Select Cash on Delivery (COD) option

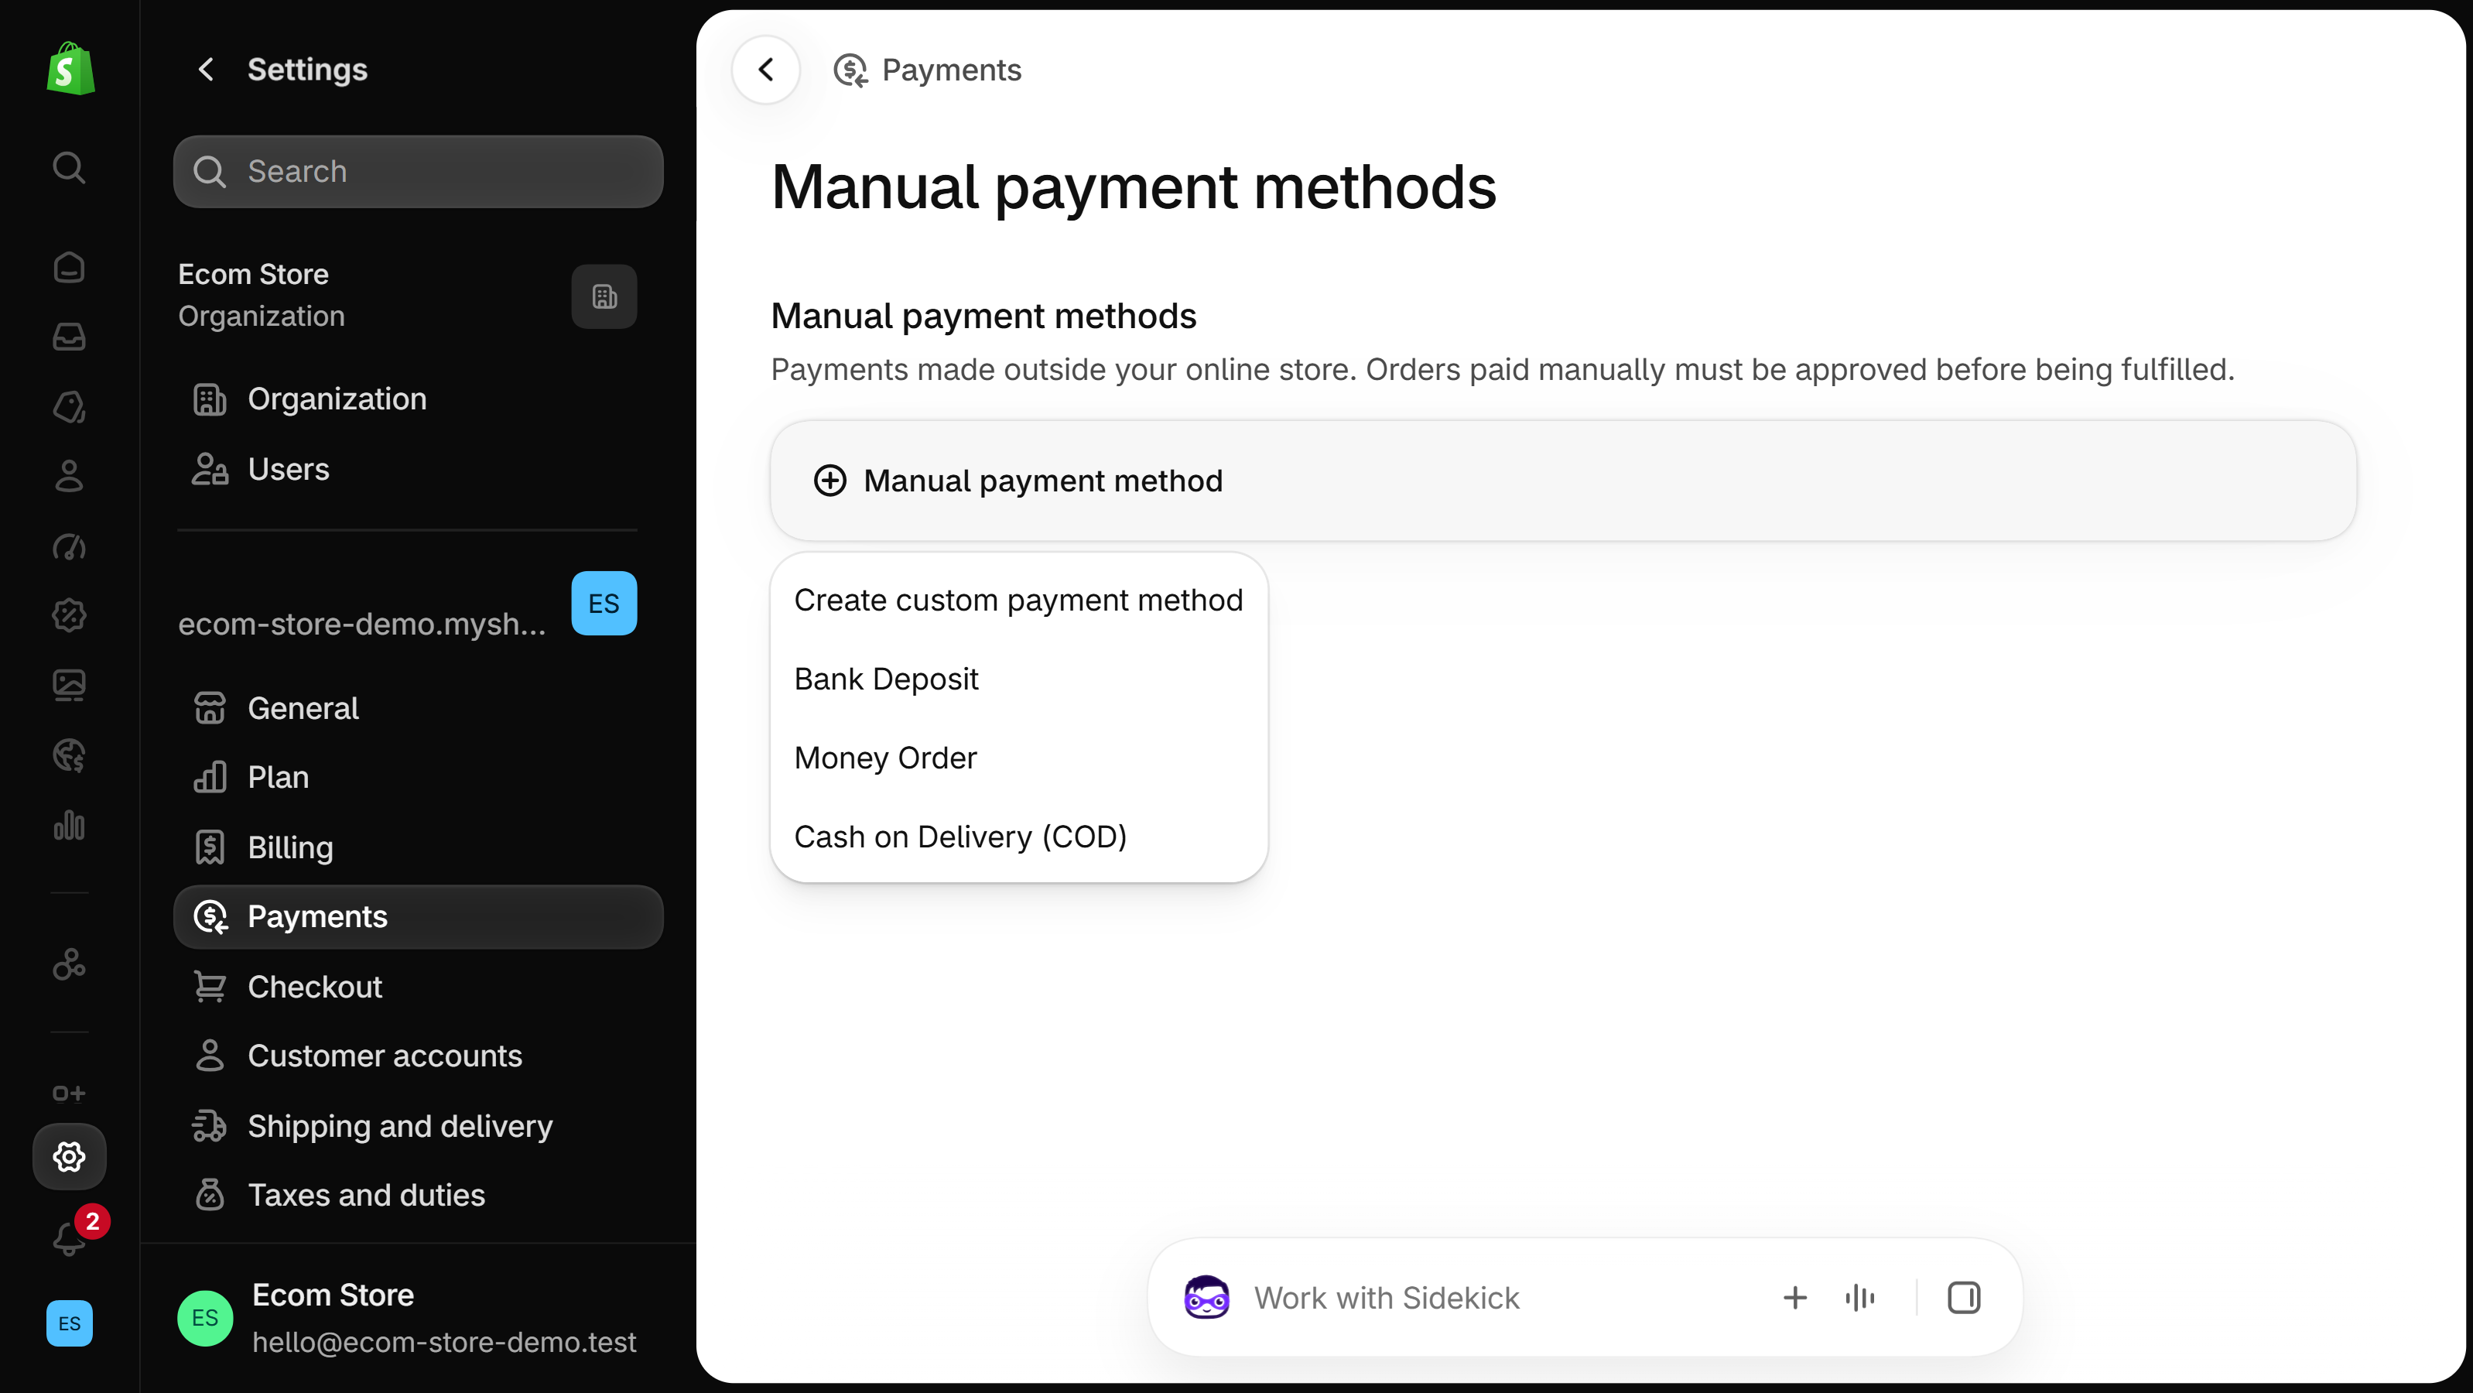click(1018, 836)
